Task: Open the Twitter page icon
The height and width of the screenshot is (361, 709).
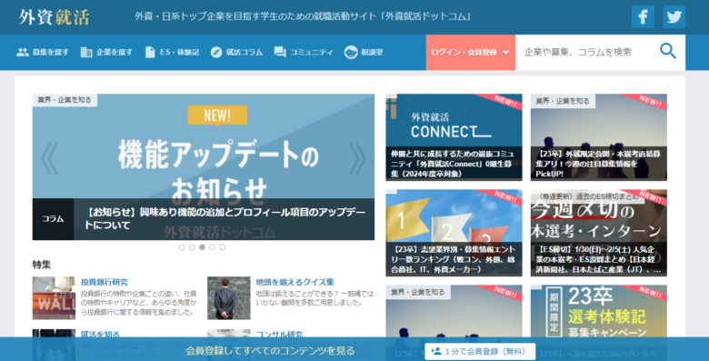Action: pyautogui.click(x=674, y=16)
